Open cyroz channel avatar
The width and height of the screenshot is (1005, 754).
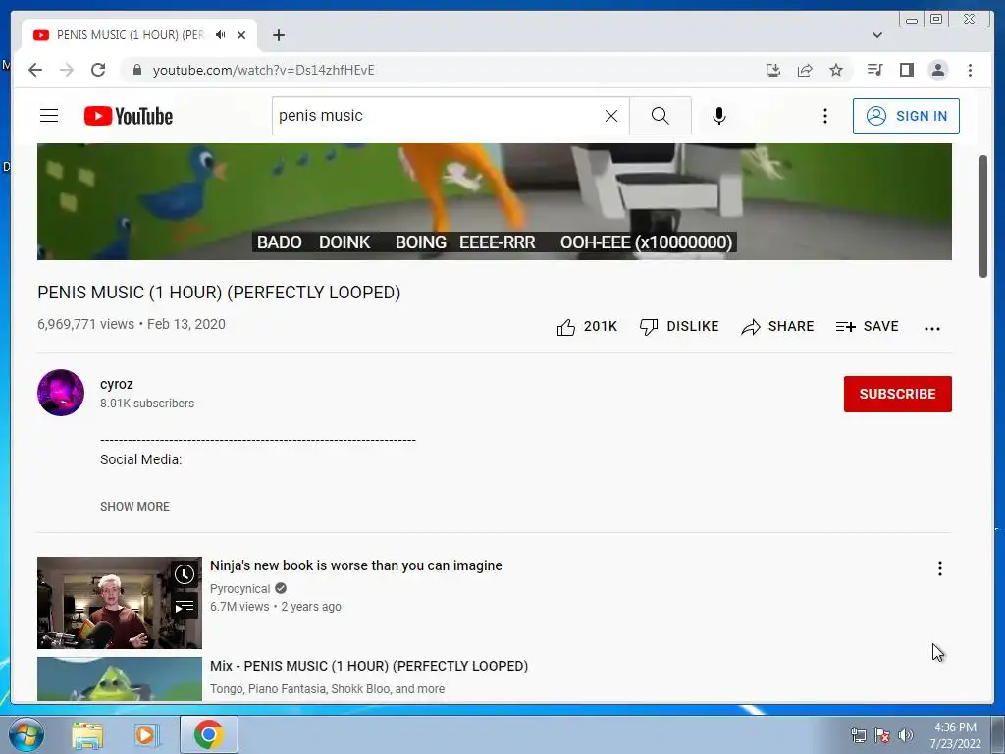(x=61, y=393)
